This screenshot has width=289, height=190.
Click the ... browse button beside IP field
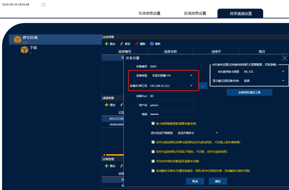(x=203, y=86)
